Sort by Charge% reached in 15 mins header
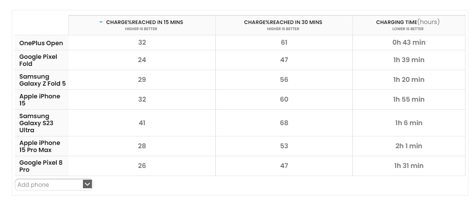 click(144, 23)
